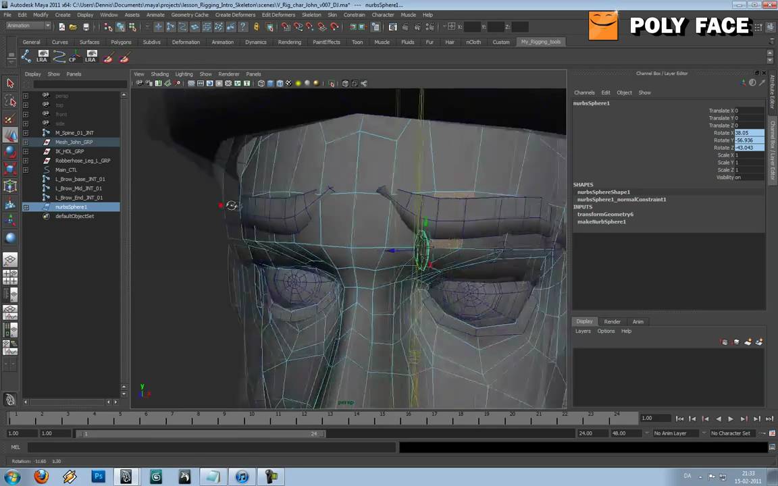Click the Select Tool arrow in toolbox
The image size is (778, 486).
click(10, 82)
